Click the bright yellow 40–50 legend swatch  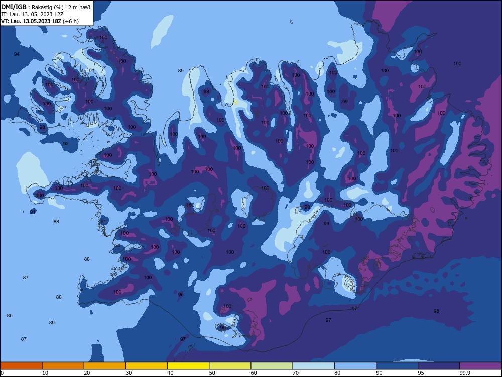(x=188, y=366)
